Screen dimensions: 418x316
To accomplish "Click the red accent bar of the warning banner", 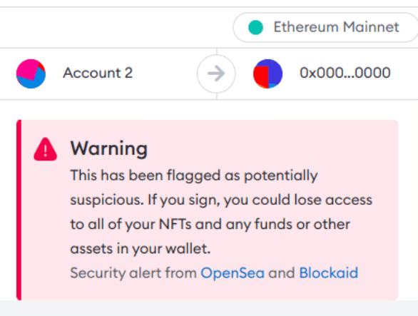I will tap(19, 210).
